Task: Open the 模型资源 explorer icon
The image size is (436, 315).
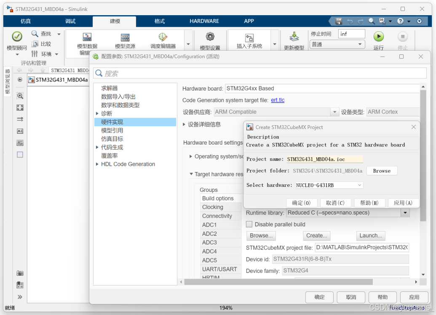Action: pyautogui.click(x=125, y=37)
